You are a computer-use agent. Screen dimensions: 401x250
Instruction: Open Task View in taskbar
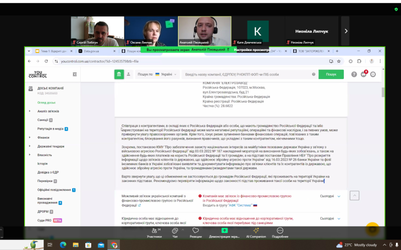(50, 245)
